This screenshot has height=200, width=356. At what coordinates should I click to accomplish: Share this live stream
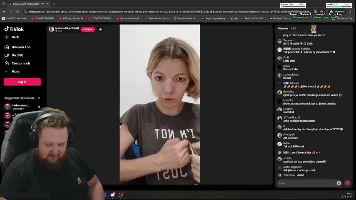pos(100,29)
